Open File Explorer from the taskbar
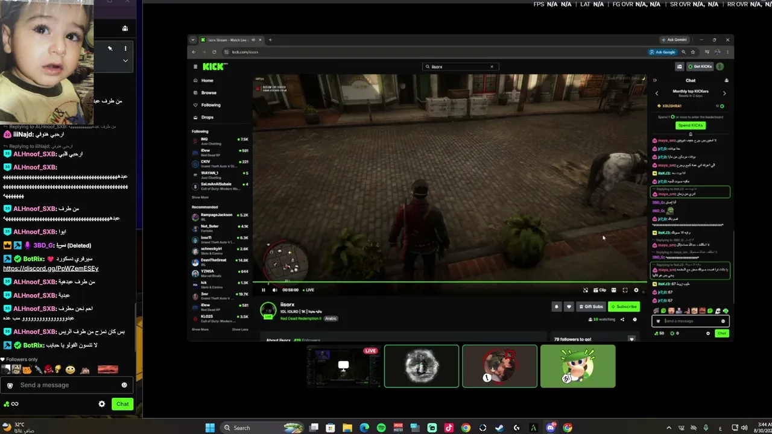The width and height of the screenshot is (772, 434). (347, 428)
